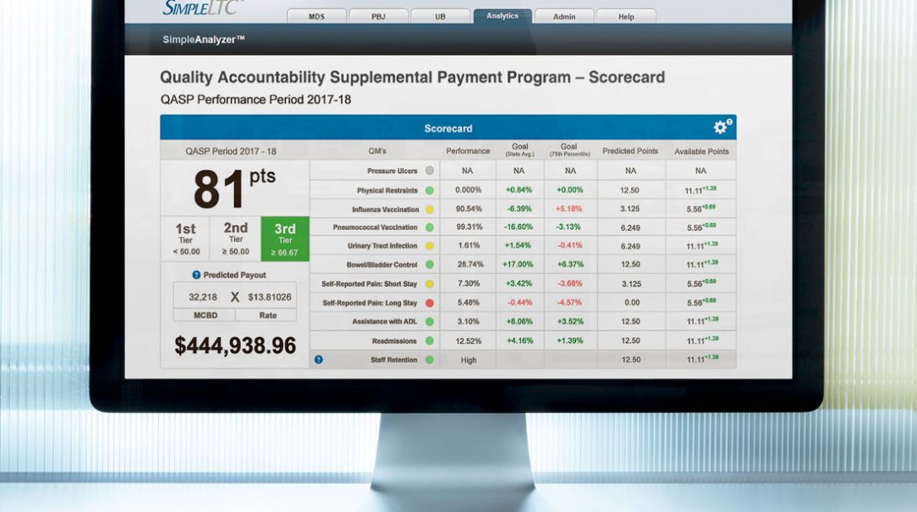Click help icon beside Staff Retention row
917x512 pixels.
[319, 359]
